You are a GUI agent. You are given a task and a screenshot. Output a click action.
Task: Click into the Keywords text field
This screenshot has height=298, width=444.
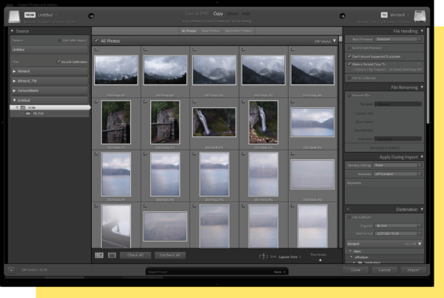(x=384, y=195)
